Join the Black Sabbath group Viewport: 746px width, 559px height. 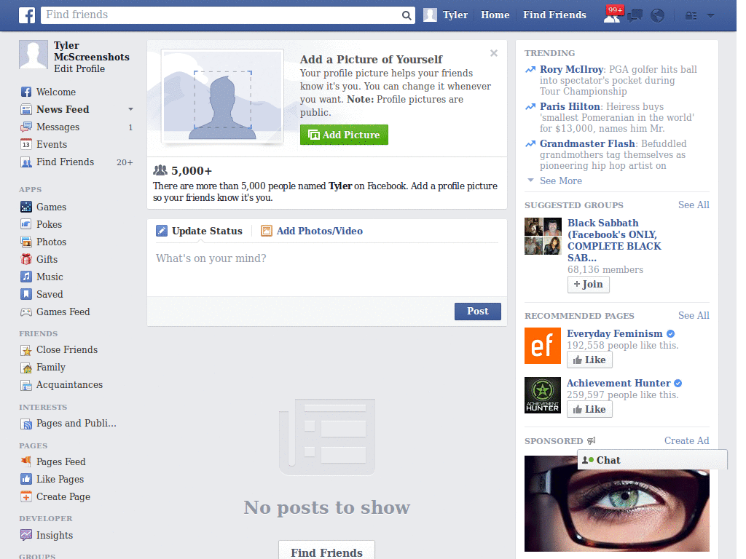(588, 285)
